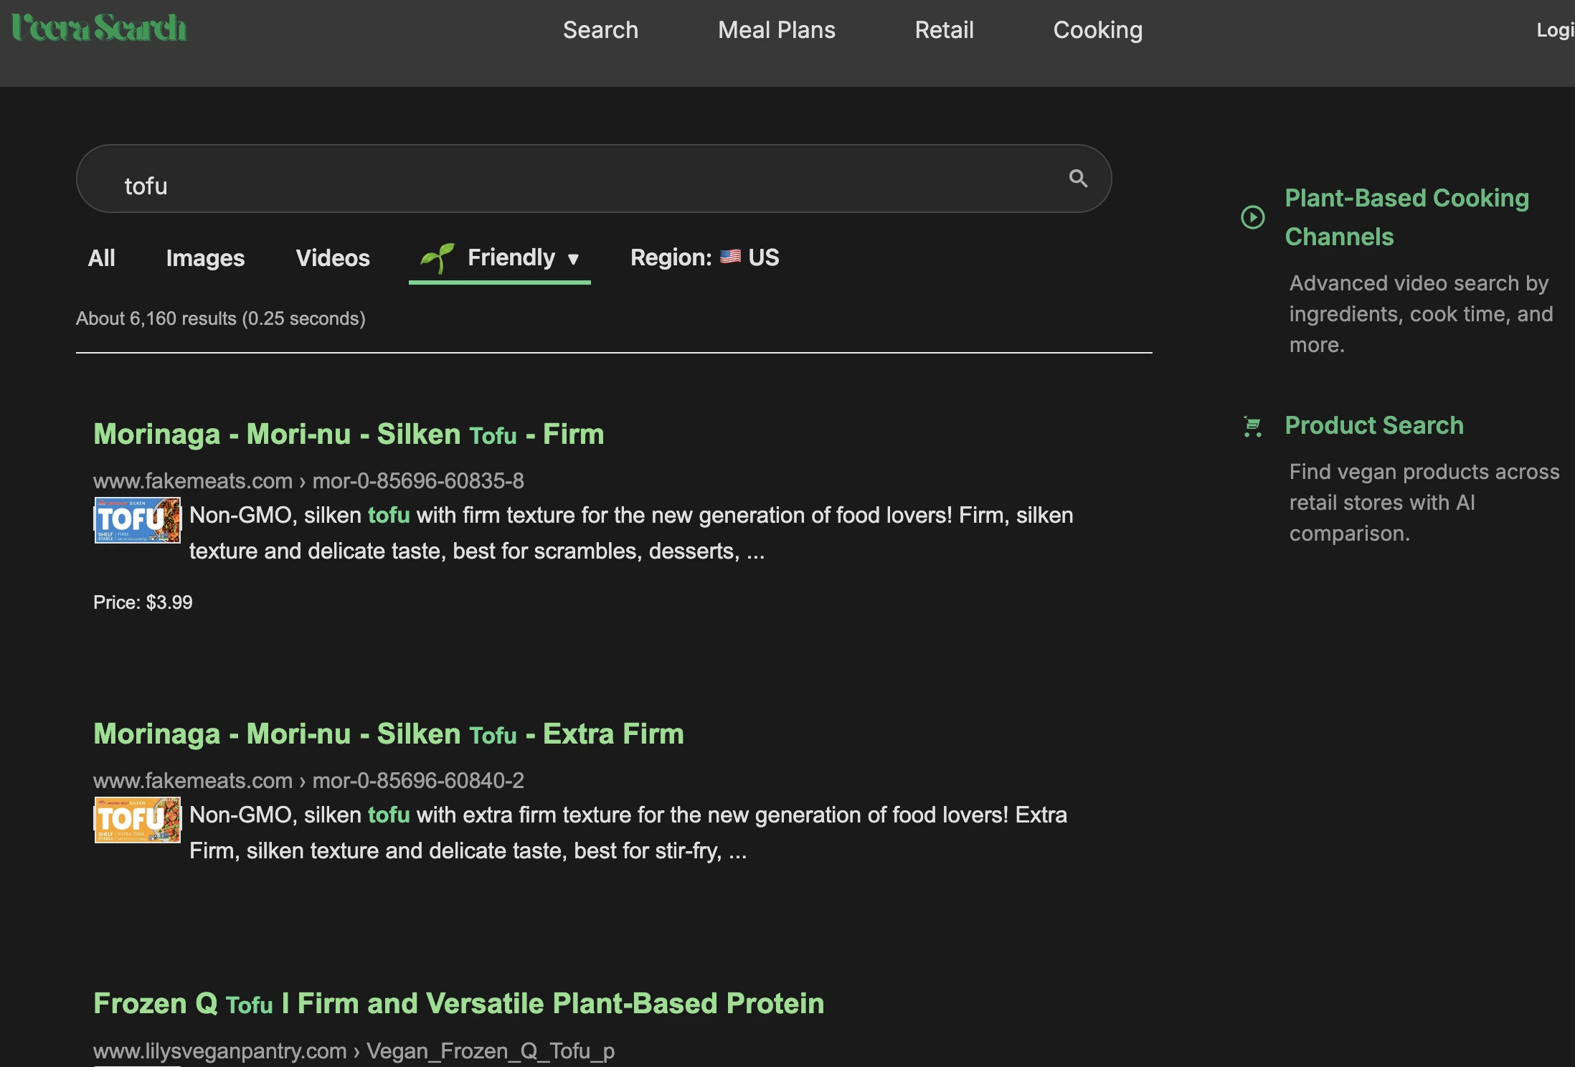Click the shopping cart Product Search icon
The height and width of the screenshot is (1067, 1575).
(1252, 427)
